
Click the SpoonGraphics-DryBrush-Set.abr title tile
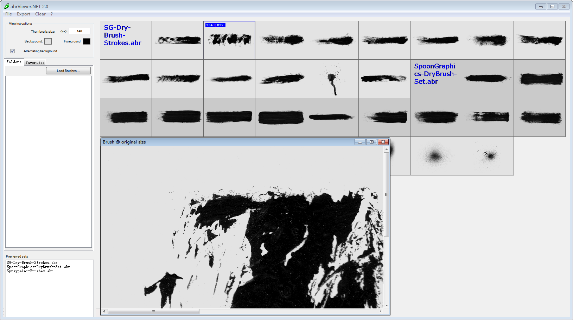click(x=436, y=79)
